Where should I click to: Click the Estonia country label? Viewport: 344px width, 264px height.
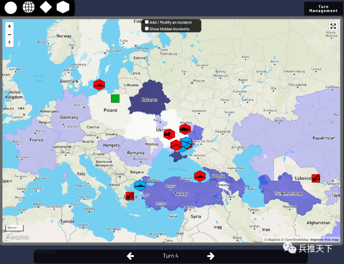(x=139, y=58)
